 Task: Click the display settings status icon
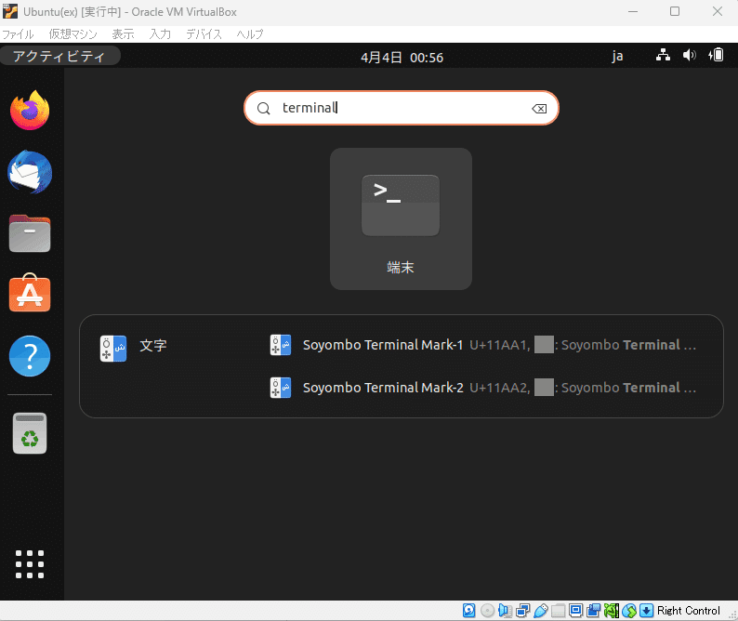click(575, 610)
